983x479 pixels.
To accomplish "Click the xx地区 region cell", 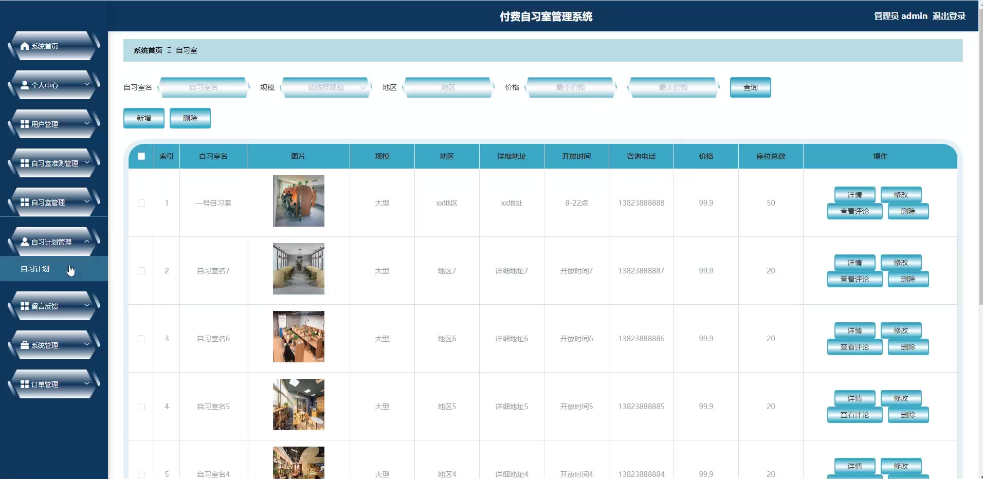I will click(x=447, y=203).
